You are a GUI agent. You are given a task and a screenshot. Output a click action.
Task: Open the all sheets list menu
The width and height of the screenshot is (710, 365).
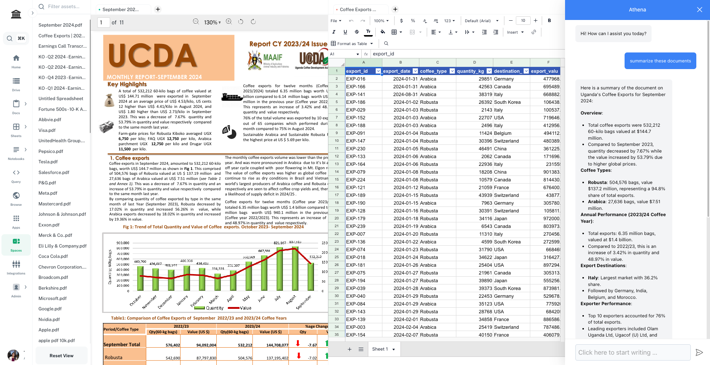(361, 349)
